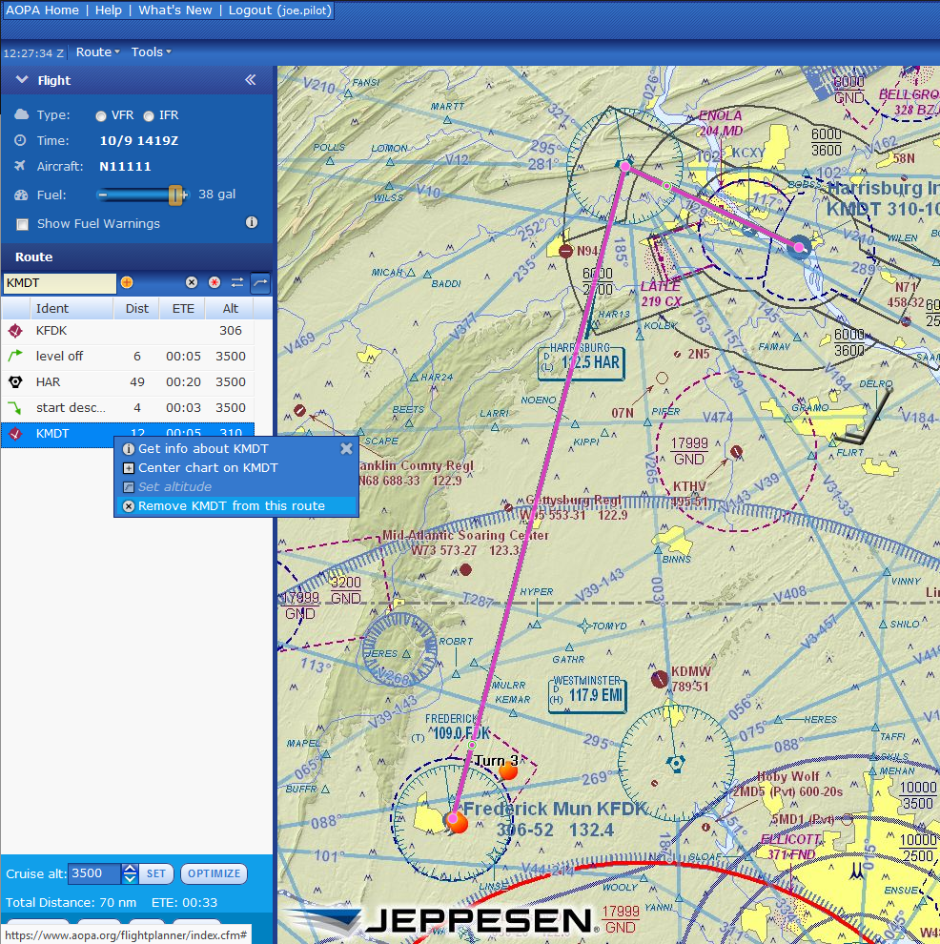
Task: Click the Westminster VOR compass symbol on the map
Action: (x=676, y=764)
